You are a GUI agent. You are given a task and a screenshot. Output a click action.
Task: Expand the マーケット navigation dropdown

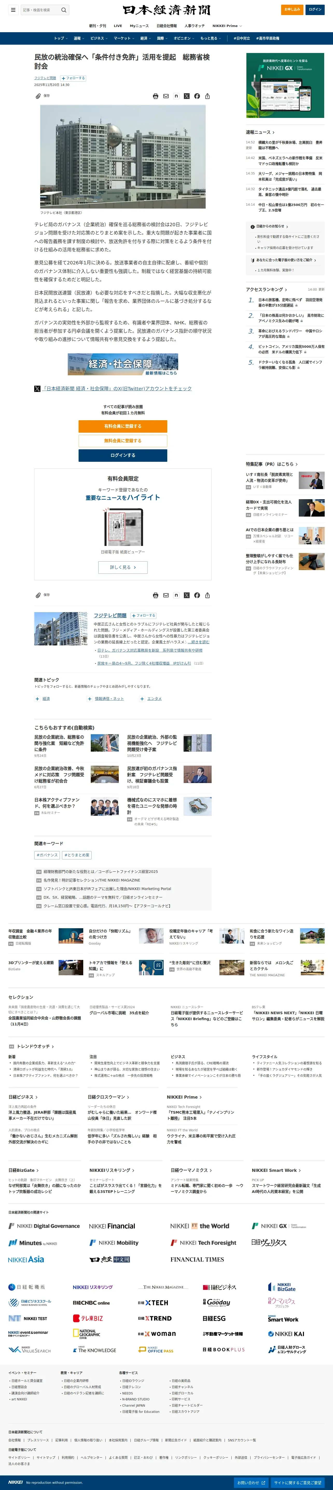(123, 38)
